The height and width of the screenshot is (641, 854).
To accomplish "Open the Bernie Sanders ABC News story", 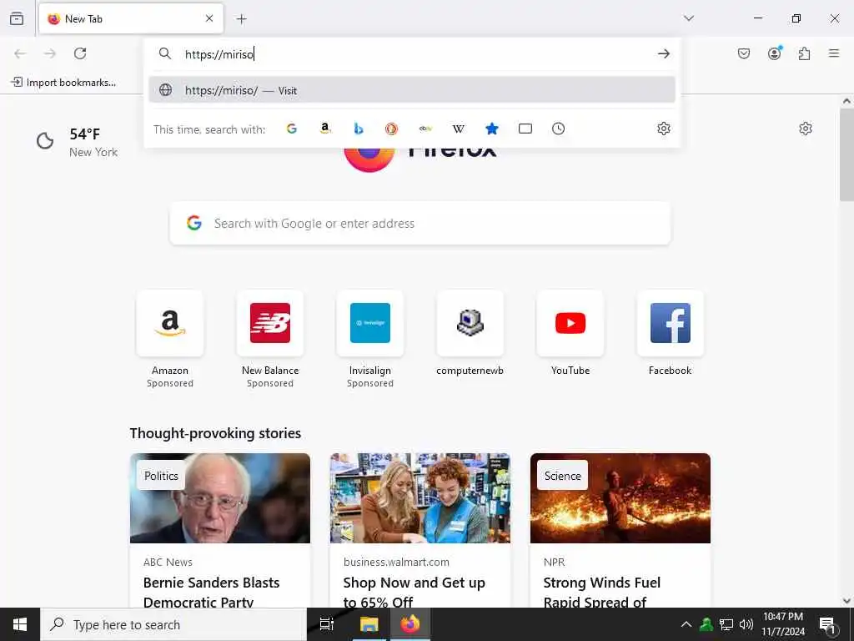I will 220,530.
